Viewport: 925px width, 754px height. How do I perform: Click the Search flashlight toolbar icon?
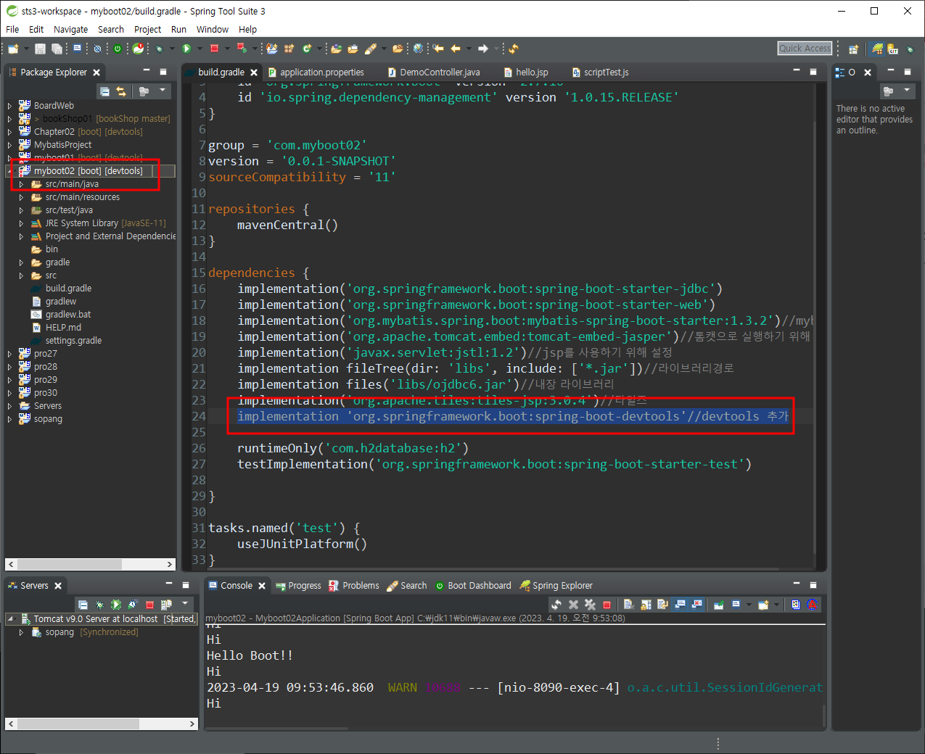(371, 49)
